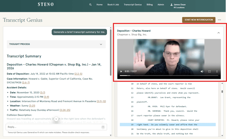
Task: Open Book A Job in navigation
Action: pos(113,5)
